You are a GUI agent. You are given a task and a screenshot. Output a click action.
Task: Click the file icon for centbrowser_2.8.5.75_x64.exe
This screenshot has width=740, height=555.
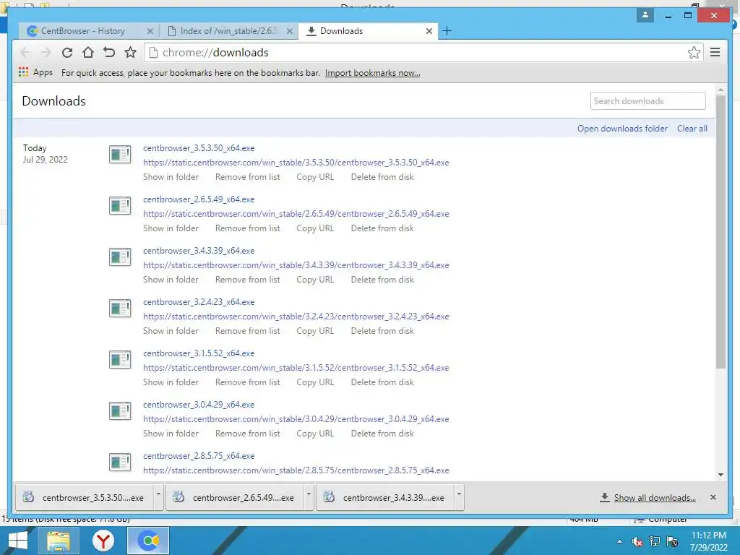[x=120, y=462]
